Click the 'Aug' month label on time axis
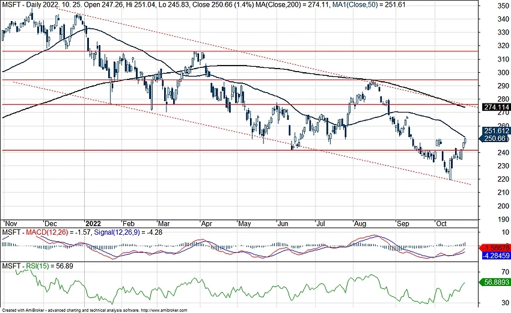This screenshot has width=511, height=313. [x=360, y=223]
